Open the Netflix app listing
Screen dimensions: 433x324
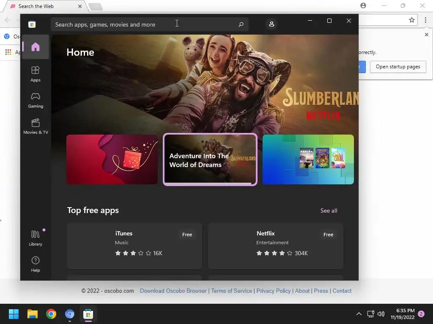tap(276, 246)
